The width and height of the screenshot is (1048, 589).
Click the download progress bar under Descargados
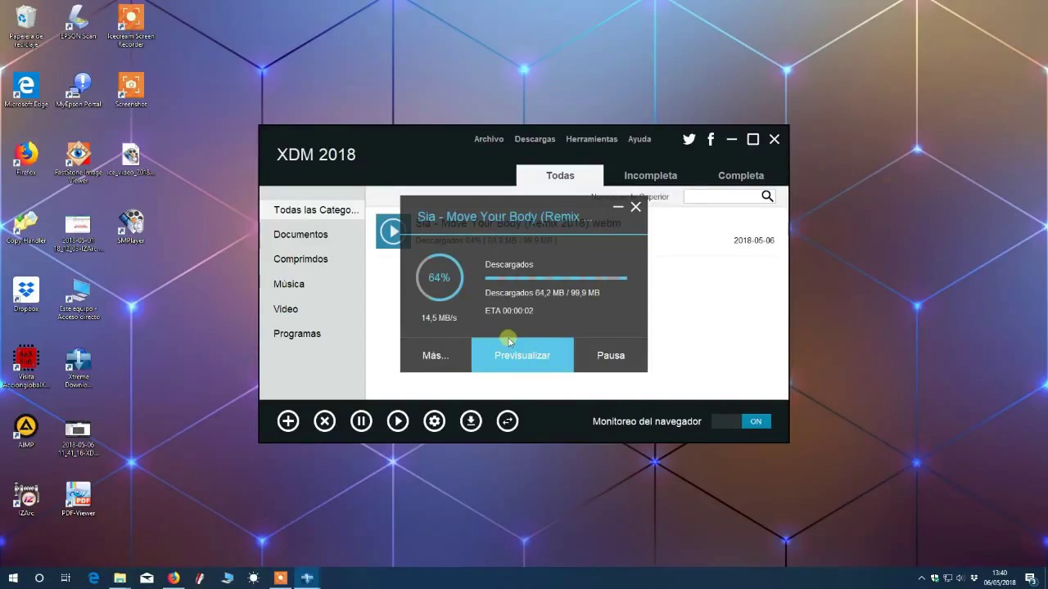point(556,279)
